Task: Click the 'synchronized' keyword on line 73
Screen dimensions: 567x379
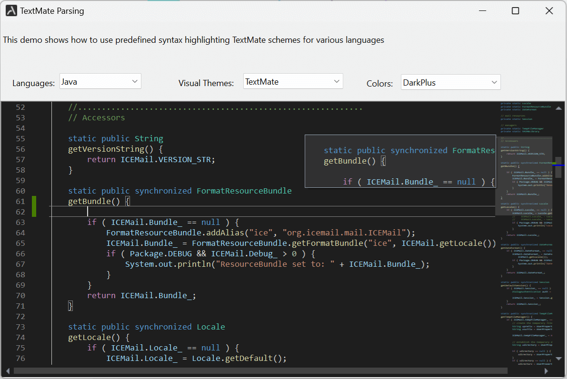Action: pos(163,327)
